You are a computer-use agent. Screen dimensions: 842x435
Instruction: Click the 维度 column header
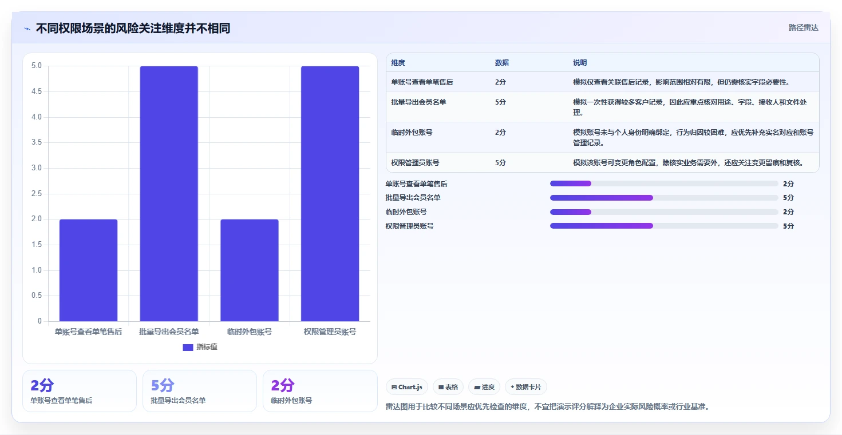[398, 63]
